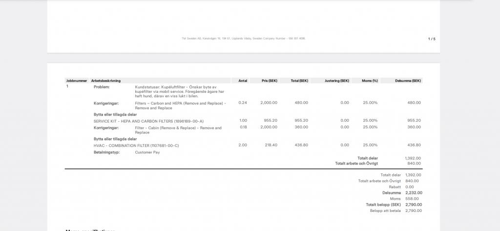
Task: Click the 218.40 unit price value
Action: (x=270, y=145)
